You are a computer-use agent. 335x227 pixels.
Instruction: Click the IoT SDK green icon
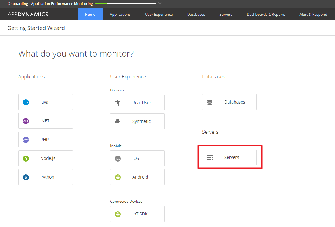click(118, 214)
